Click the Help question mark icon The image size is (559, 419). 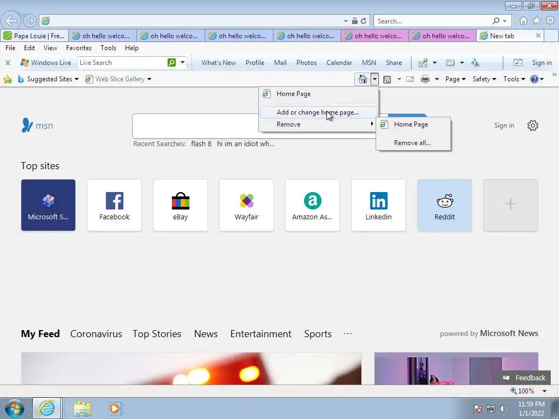pyautogui.click(x=534, y=79)
